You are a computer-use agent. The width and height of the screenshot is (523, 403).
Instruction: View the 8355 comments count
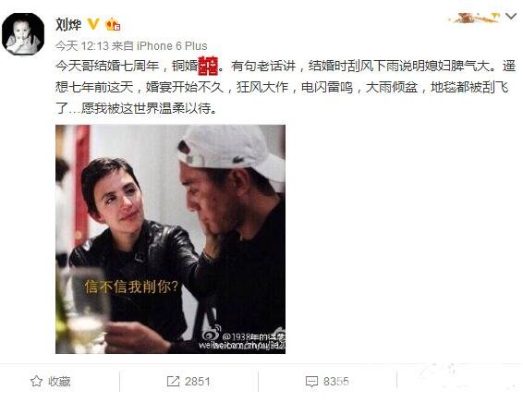pos(335,382)
